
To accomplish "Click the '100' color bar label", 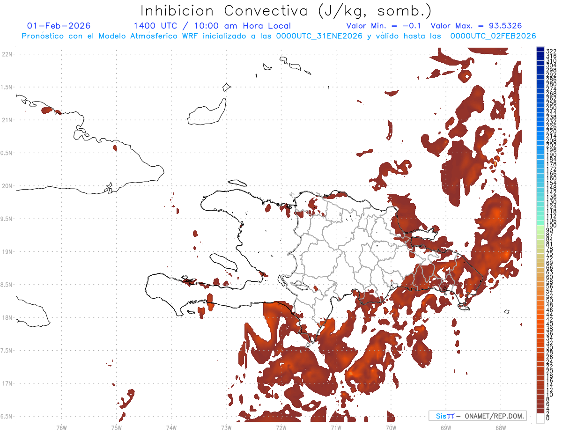I will point(551,226).
